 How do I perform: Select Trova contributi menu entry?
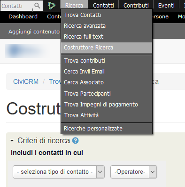coord(107,61)
